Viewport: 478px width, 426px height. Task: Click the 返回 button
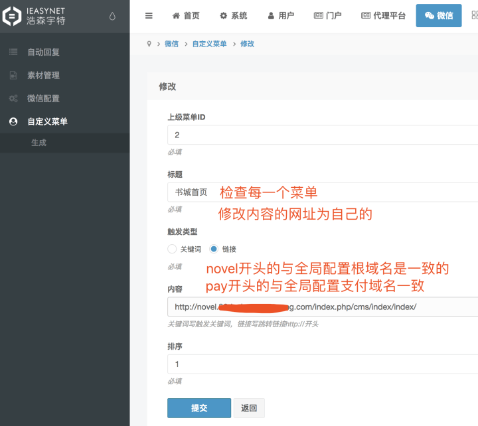point(249,408)
